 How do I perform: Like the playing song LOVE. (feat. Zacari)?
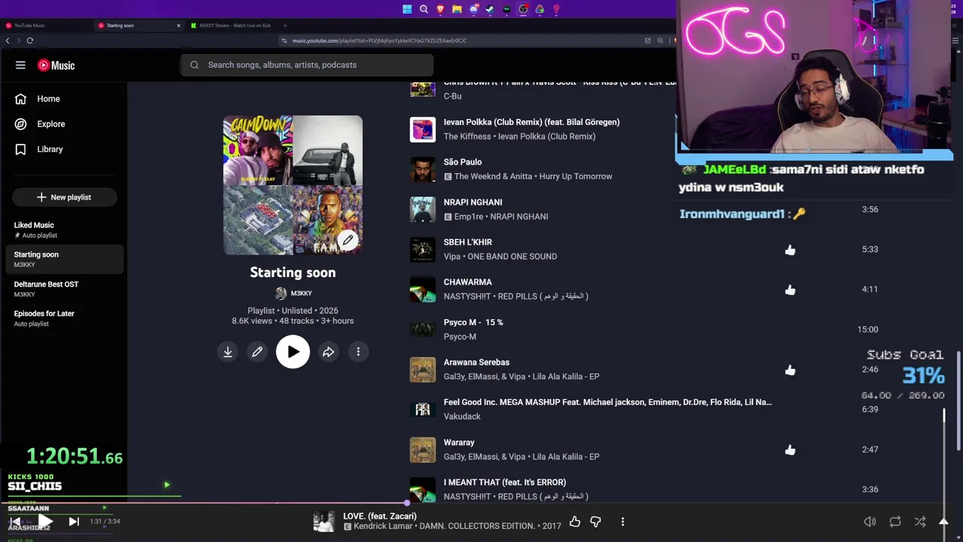tap(575, 521)
